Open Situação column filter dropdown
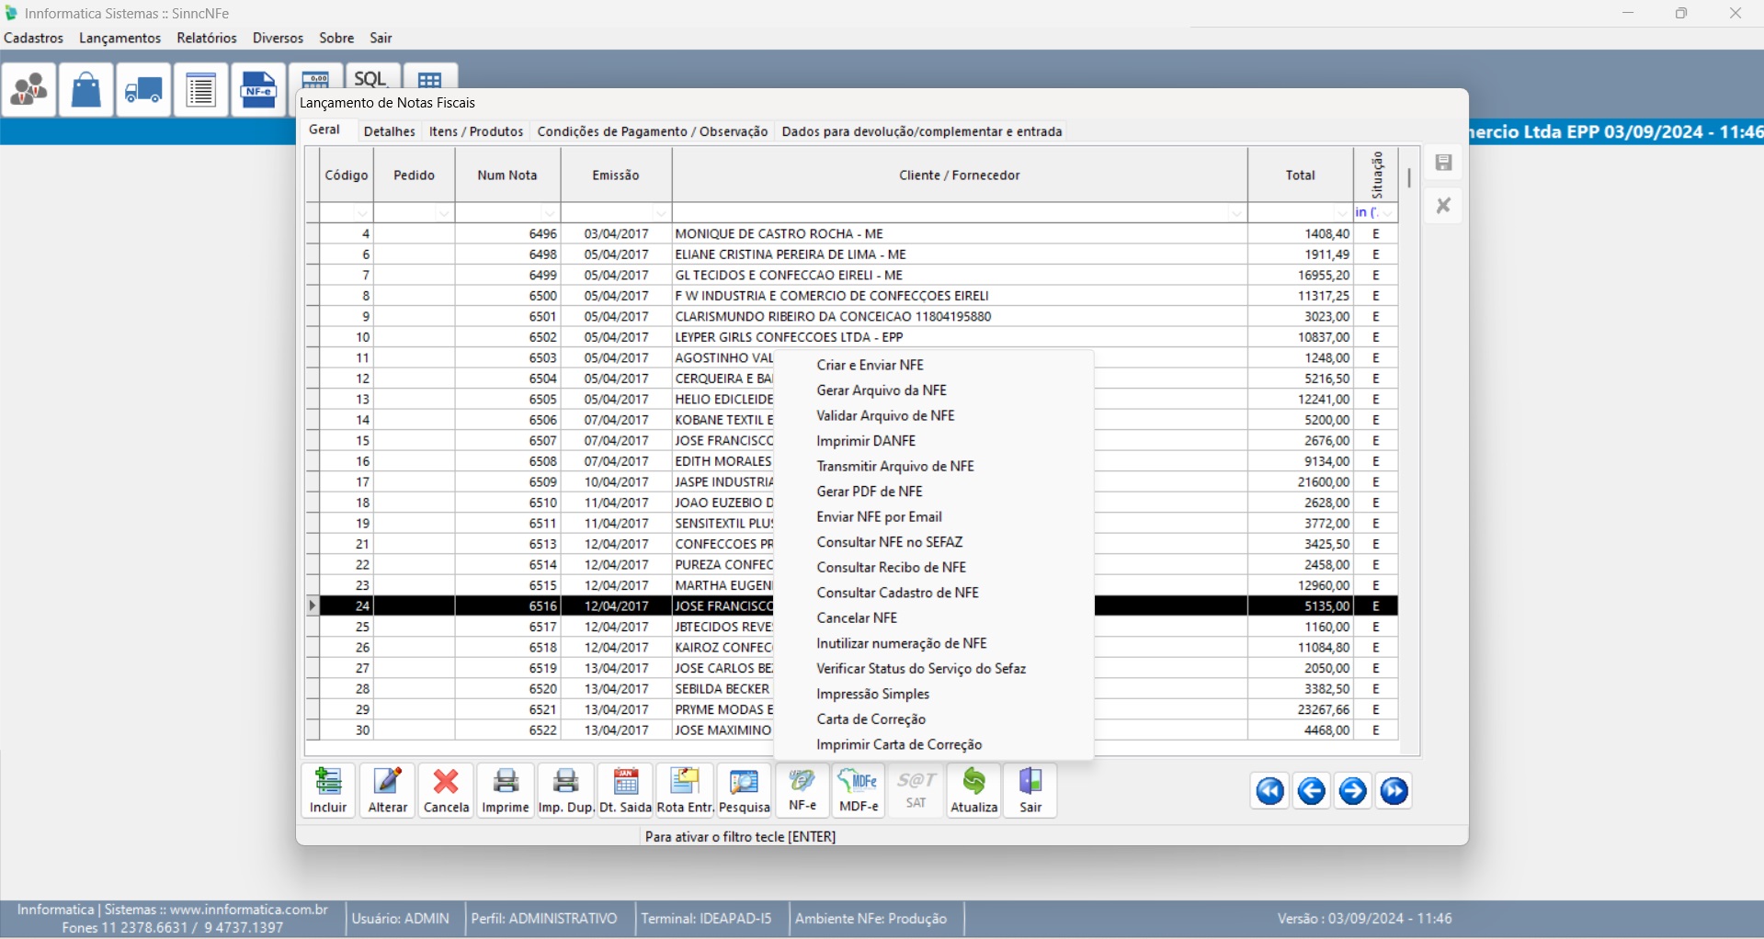Viewport: 1764px width, 939px height. 1388,213
